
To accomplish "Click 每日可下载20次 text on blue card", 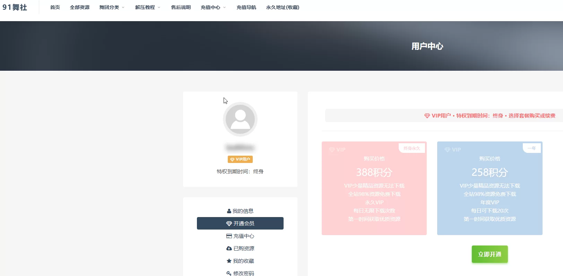I will 490,210.
